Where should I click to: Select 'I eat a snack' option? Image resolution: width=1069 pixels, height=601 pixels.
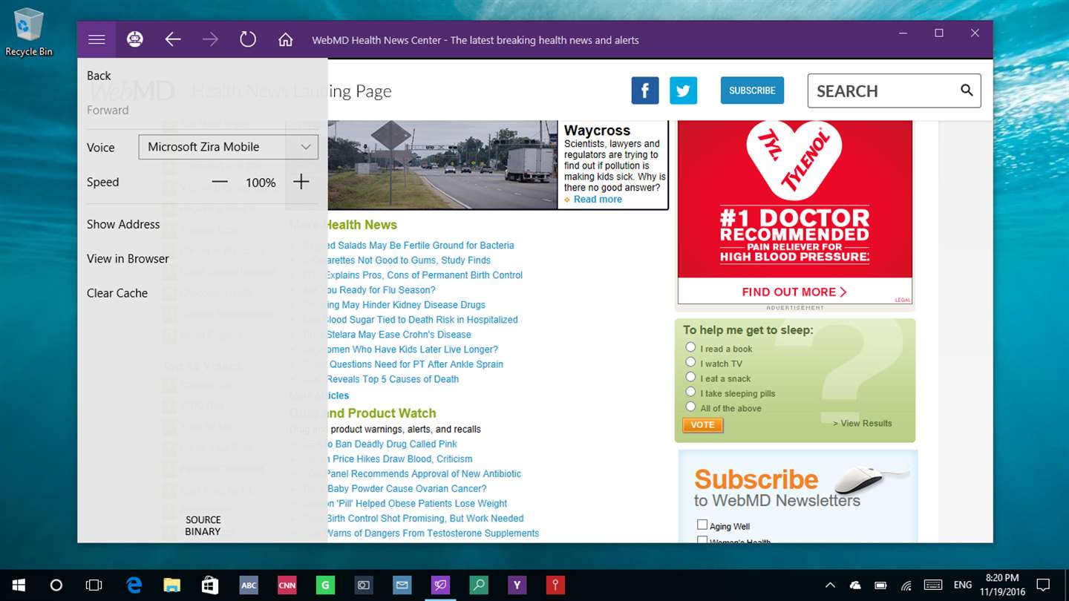pos(690,377)
